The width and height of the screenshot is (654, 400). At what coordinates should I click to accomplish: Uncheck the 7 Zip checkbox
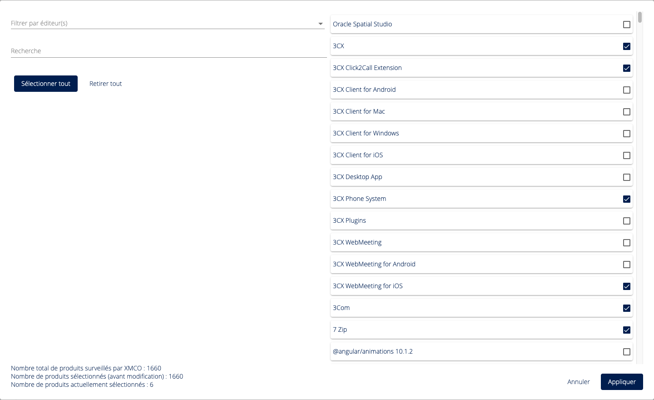[627, 330]
